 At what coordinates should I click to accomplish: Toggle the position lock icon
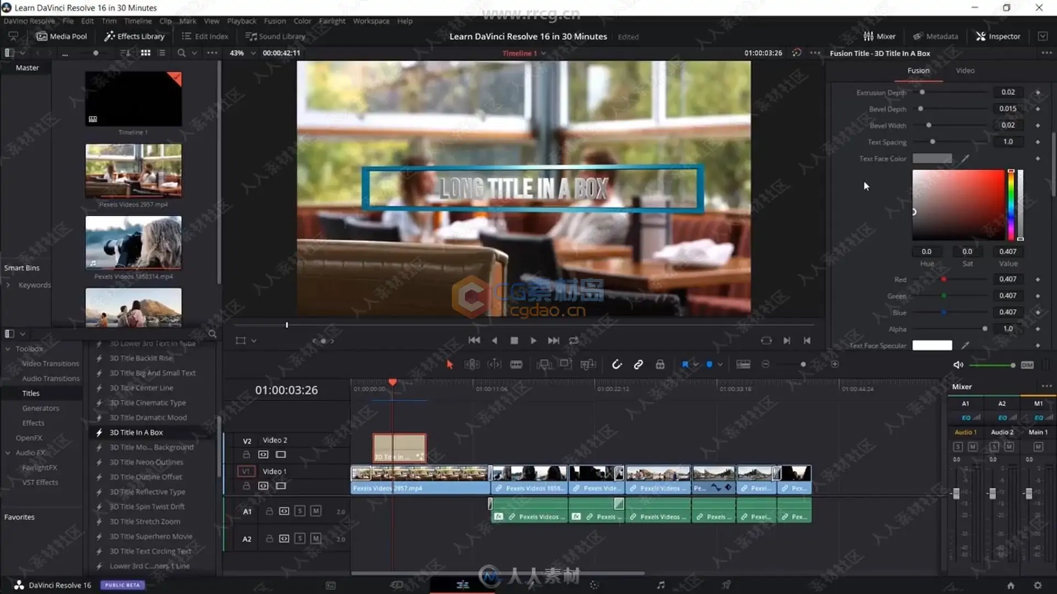tap(660, 364)
